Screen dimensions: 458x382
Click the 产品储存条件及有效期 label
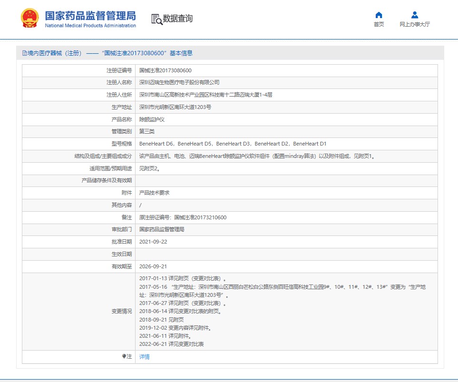107,180
